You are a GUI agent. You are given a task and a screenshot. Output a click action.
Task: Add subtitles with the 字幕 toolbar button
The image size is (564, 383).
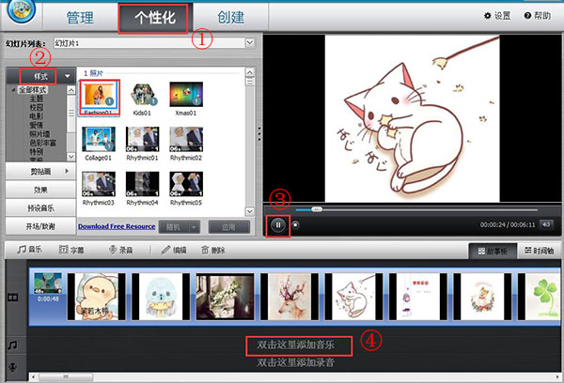[x=71, y=250]
